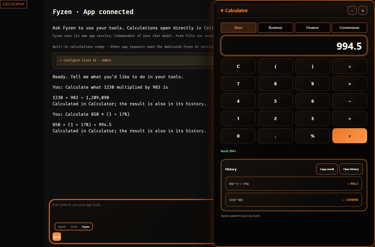375x247 pixels.
Task: Switch the mode toggle to Agent
Action: (x=62, y=227)
